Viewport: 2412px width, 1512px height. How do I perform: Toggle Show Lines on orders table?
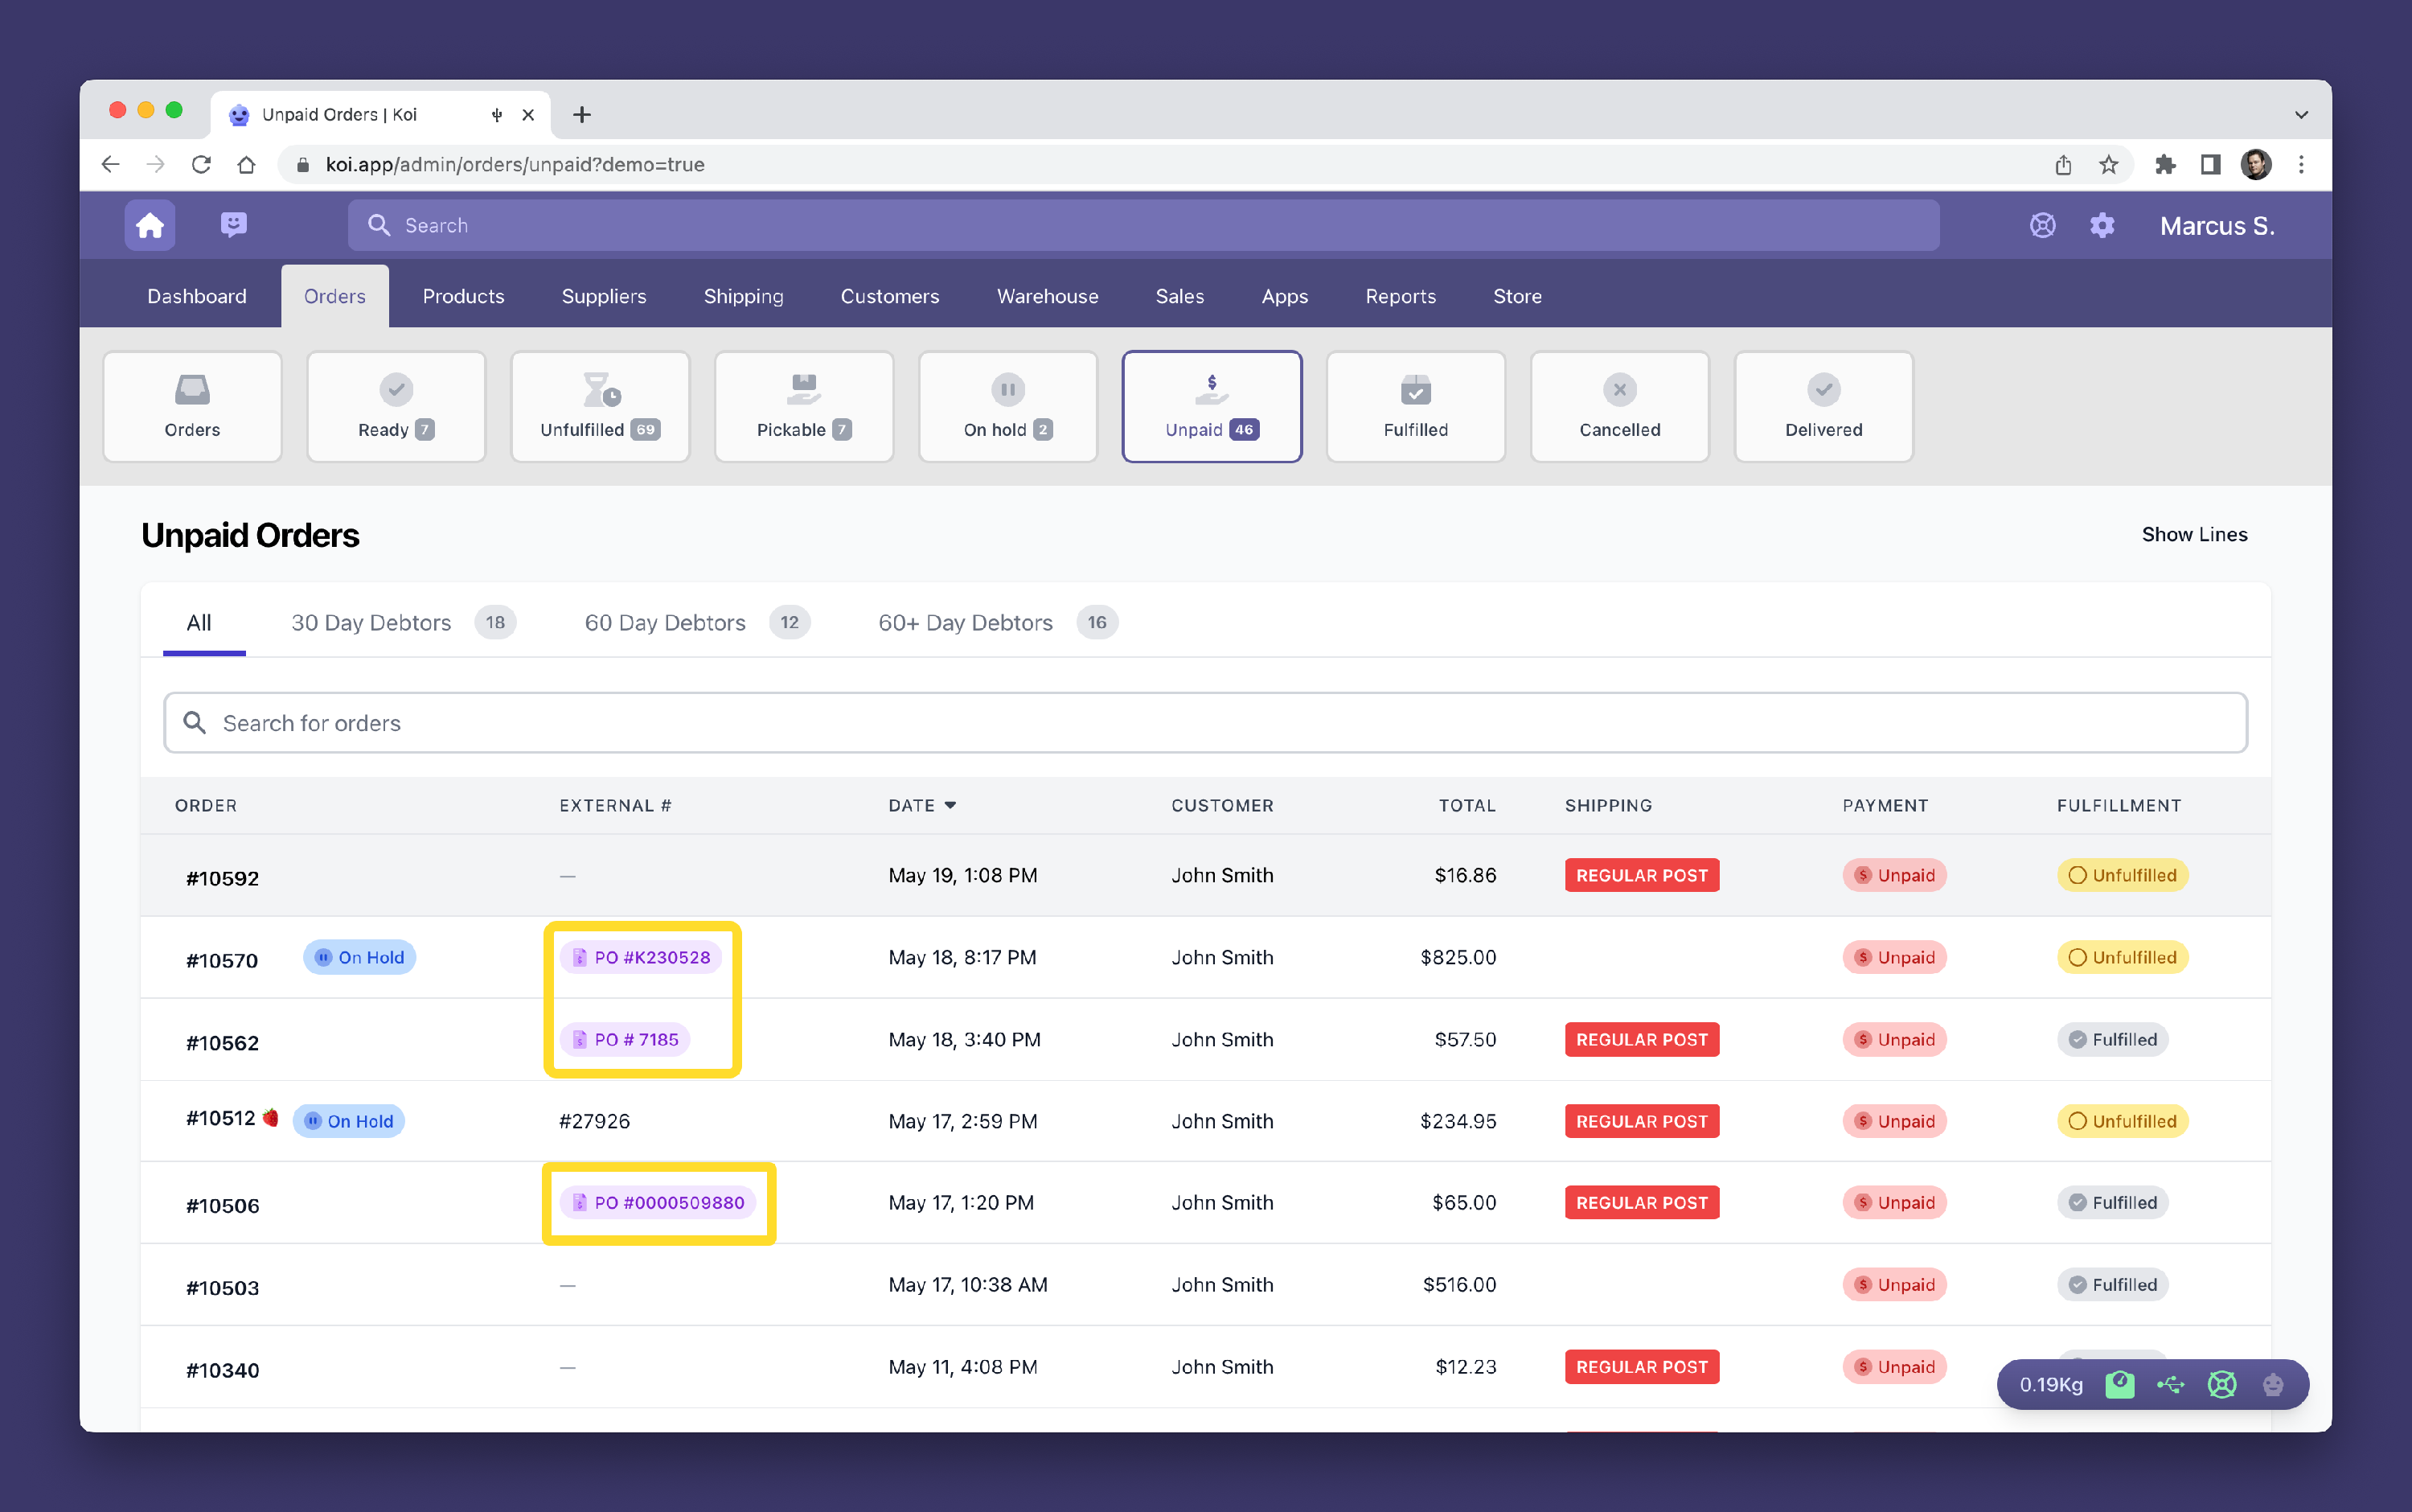pyautogui.click(x=2193, y=534)
